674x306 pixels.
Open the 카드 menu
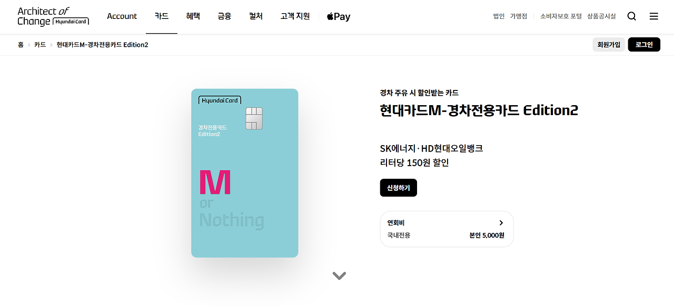tap(162, 16)
